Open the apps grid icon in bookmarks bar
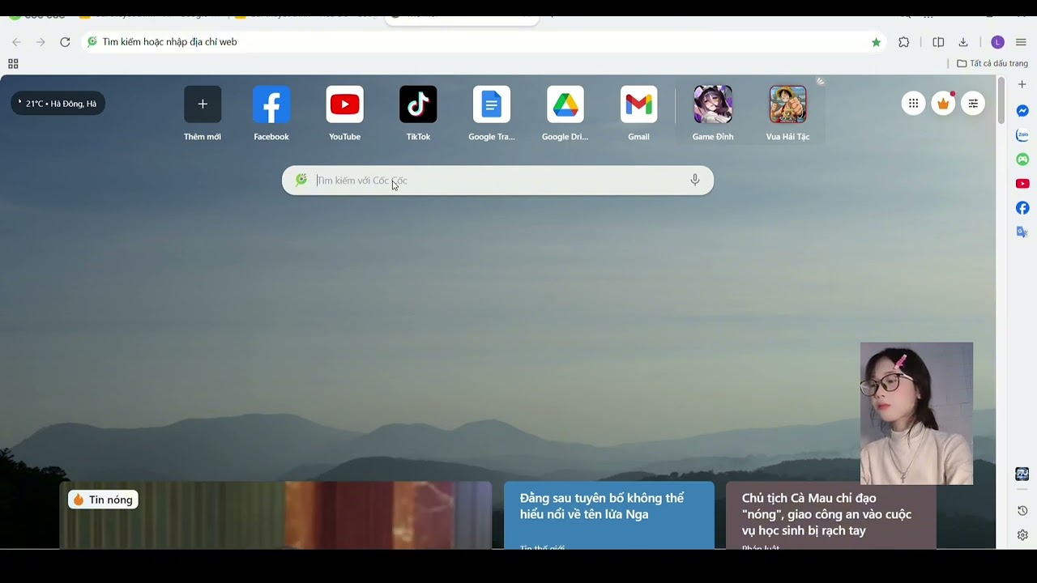The height and width of the screenshot is (583, 1037). tap(13, 64)
